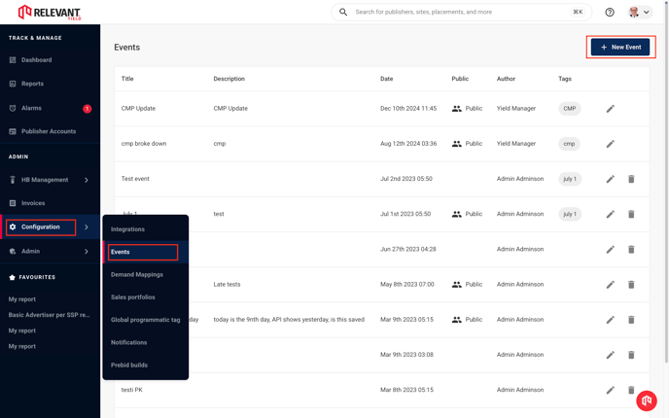669x418 pixels.
Task: Edit the testi PK event pencil icon
Action: pos(610,390)
